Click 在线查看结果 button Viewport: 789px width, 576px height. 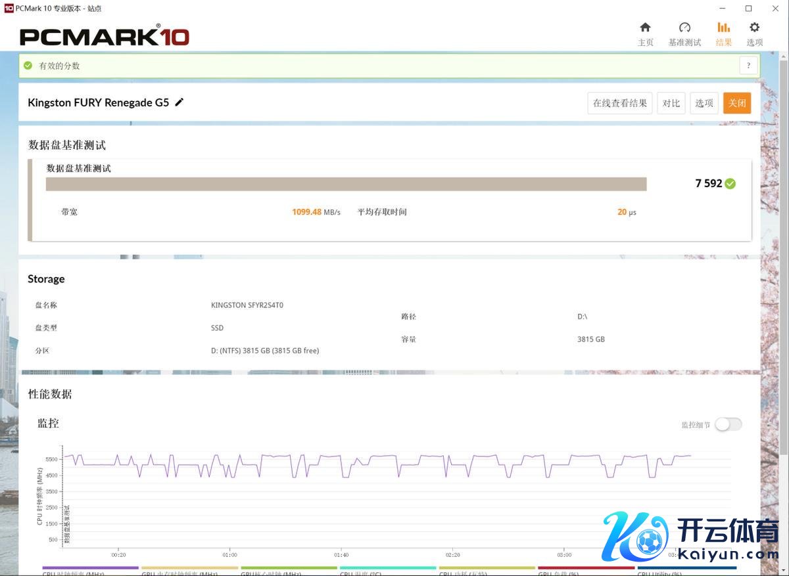[x=620, y=103]
